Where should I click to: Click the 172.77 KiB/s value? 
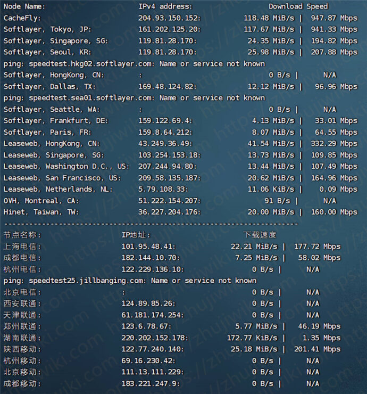pos(252,338)
